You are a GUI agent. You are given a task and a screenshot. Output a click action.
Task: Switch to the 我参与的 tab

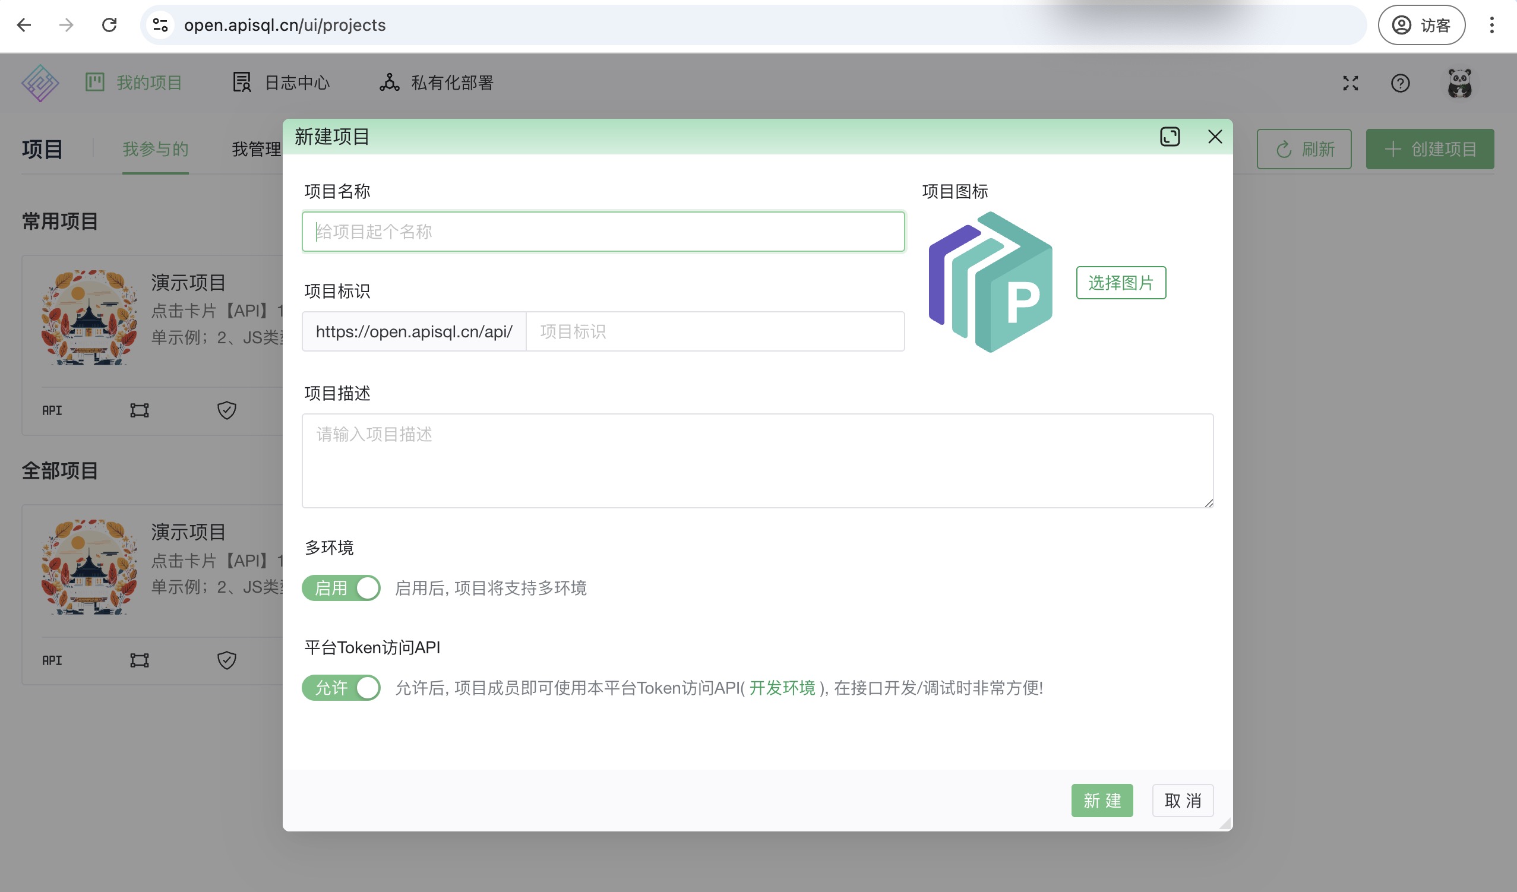tap(155, 149)
